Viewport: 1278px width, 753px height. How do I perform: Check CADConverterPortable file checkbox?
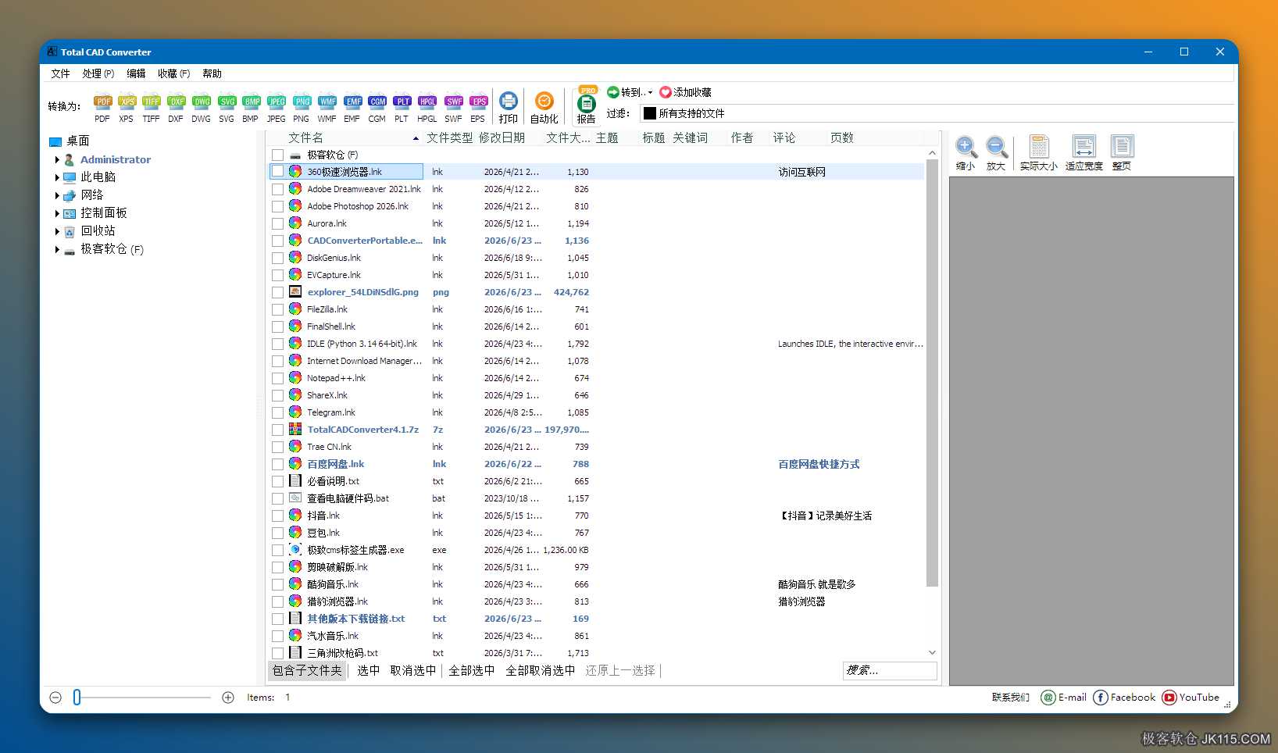pos(278,241)
